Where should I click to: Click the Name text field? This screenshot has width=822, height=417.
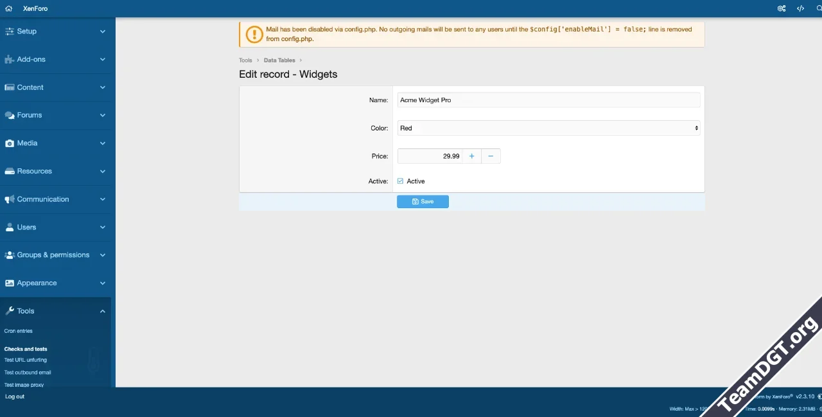click(548, 100)
